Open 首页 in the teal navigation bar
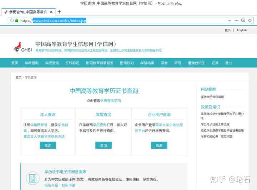 click(x=15, y=63)
